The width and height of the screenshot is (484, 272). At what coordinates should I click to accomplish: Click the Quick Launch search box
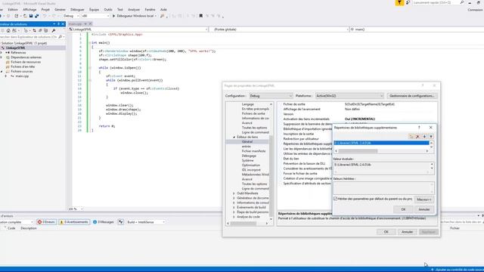(438, 2)
